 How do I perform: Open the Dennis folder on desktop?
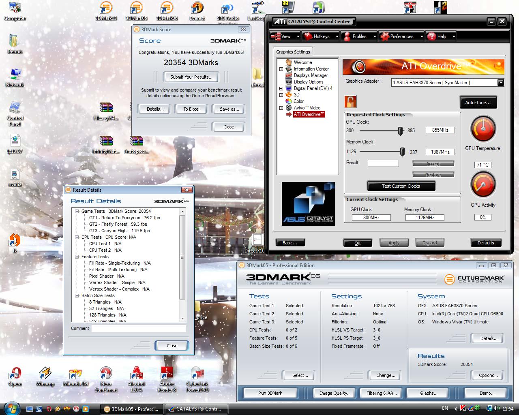pos(15,44)
